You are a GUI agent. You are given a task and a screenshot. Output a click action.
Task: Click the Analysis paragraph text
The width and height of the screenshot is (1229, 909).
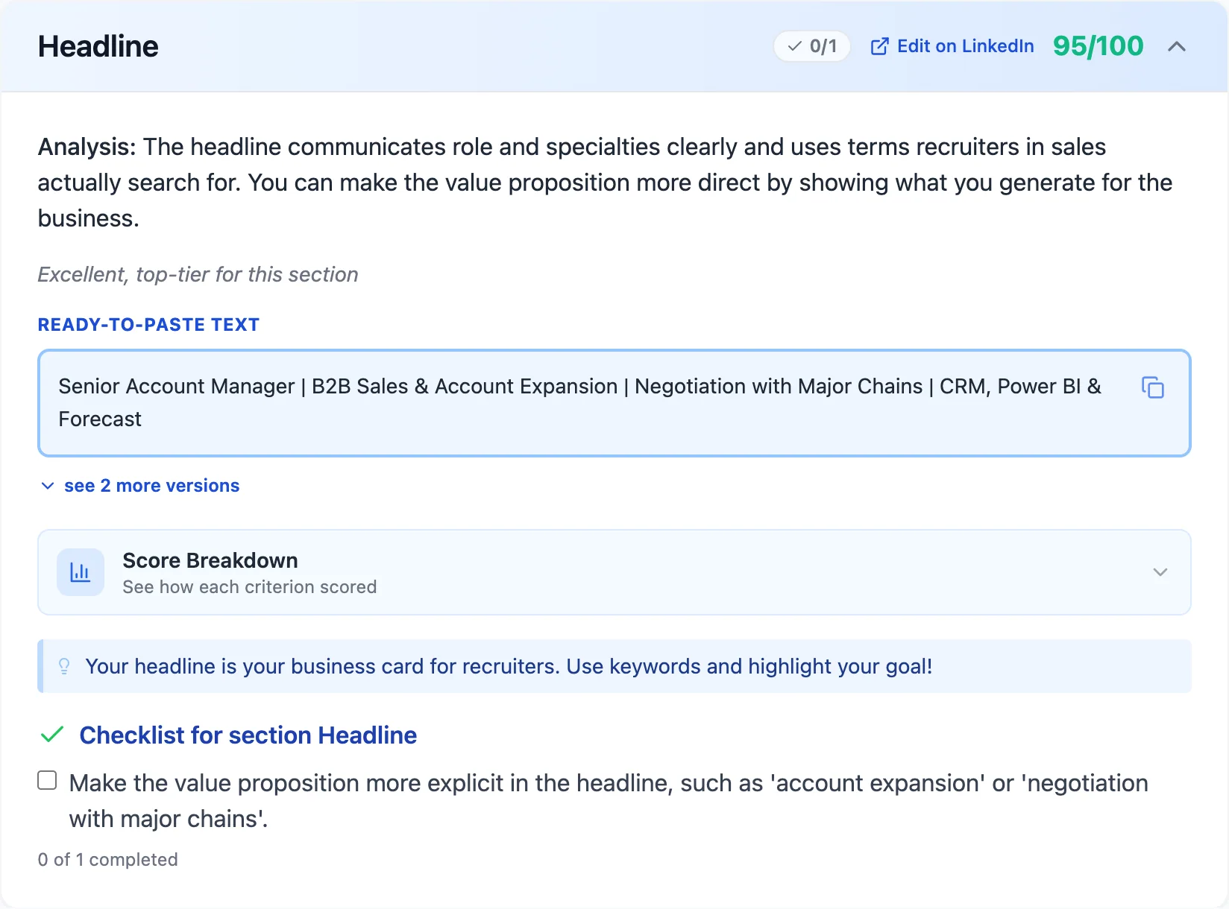coord(606,183)
